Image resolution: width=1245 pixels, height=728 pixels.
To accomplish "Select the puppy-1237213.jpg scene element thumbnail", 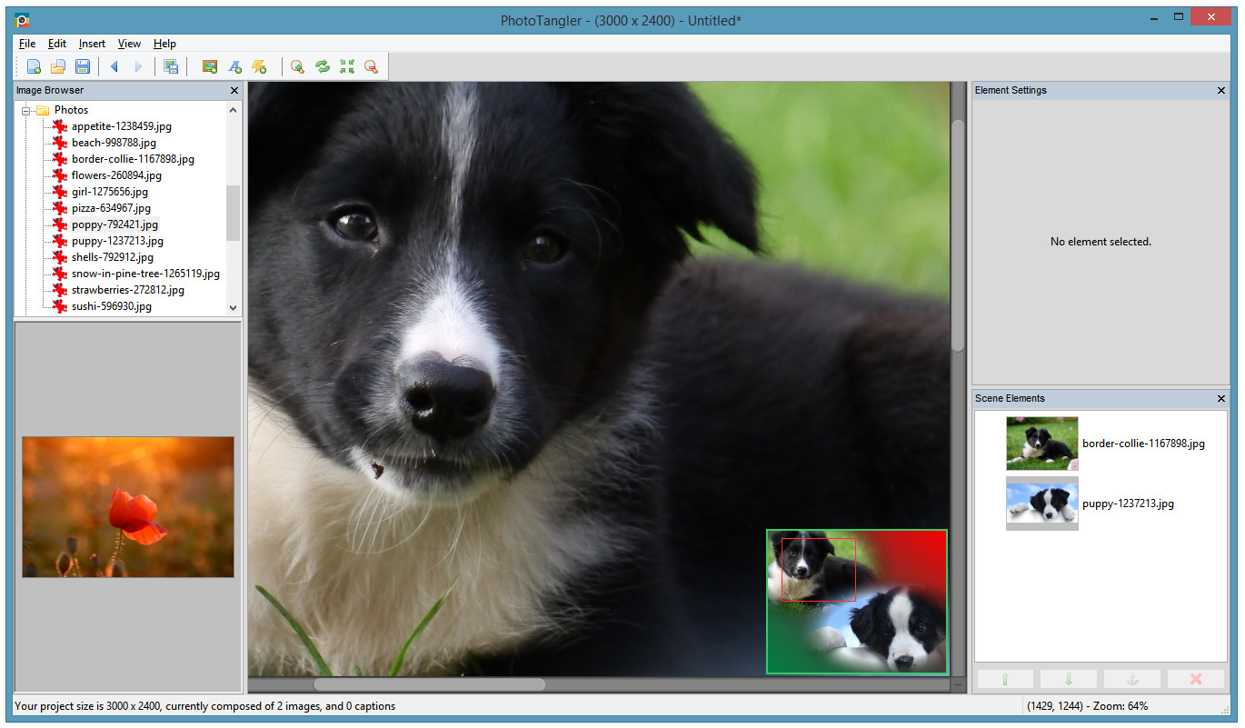I will (x=1041, y=503).
